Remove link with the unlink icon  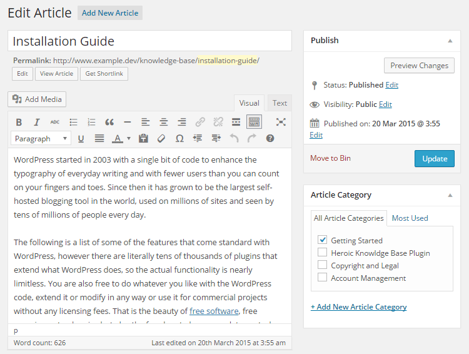point(218,122)
